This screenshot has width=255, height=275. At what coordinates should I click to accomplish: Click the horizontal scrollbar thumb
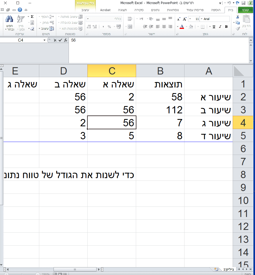75,269
